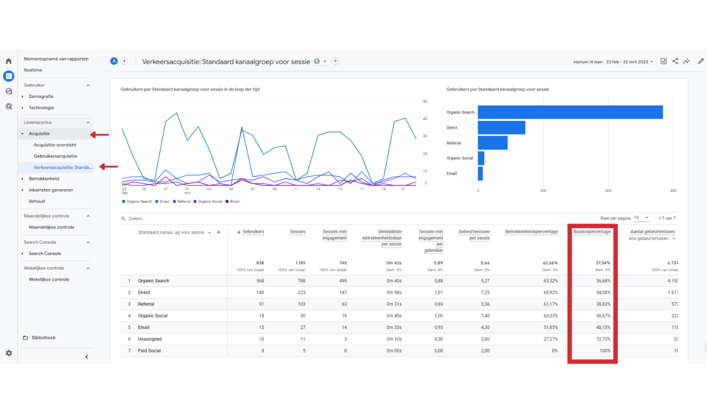Add secondary dimension with blue plus icon
This screenshot has width=707, height=397.
(219, 233)
